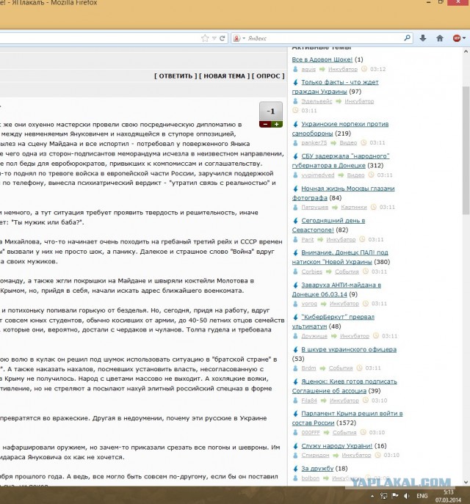470x504 pixels.
Task: Go to Firefox home page icon
Action: coord(440,38)
